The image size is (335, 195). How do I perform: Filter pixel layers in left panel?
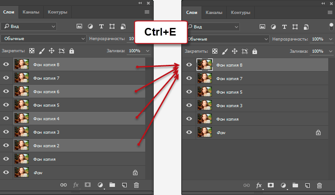(x=79, y=26)
